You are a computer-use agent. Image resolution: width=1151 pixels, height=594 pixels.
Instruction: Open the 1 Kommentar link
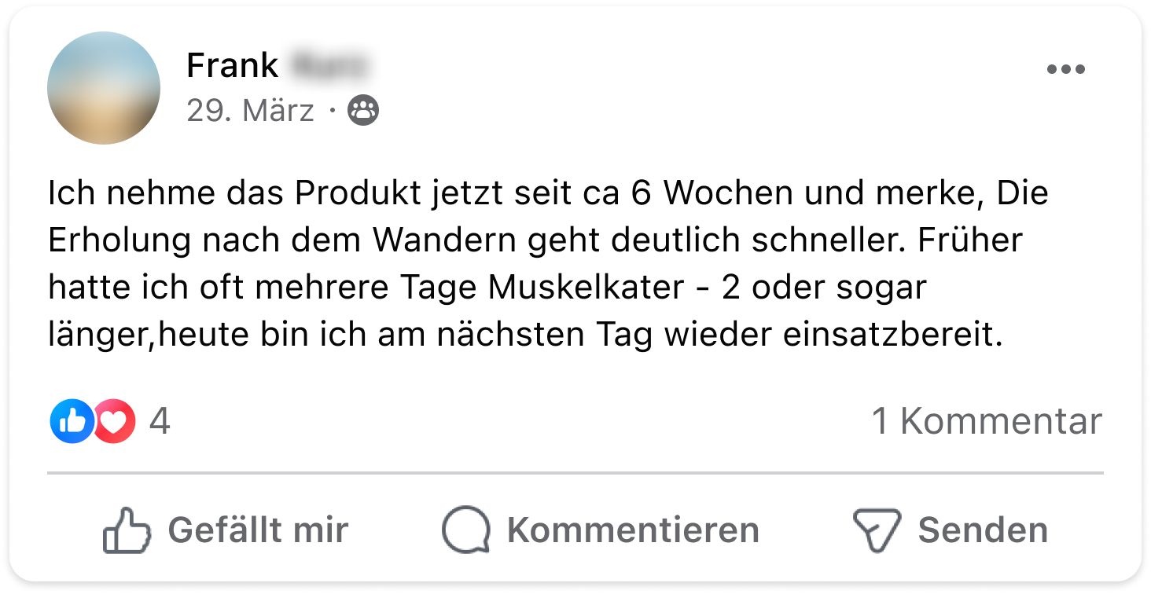pos(987,421)
